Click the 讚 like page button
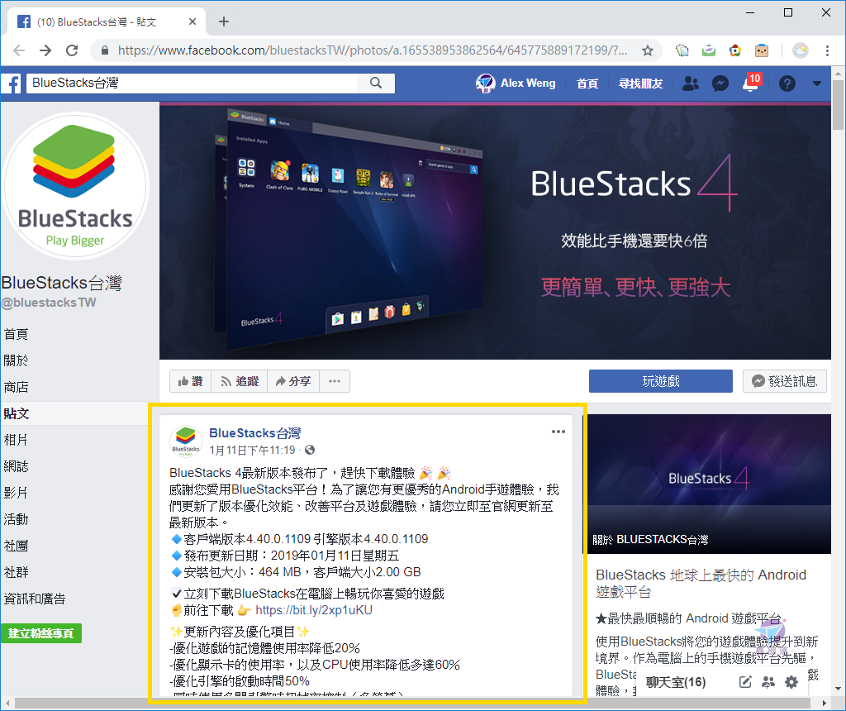 click(x=191, y=381)
